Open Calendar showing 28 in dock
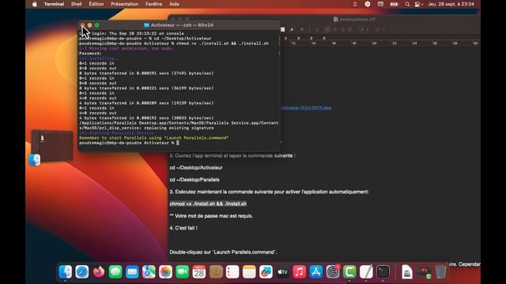Screen dimensions: 506x284 point(199,272)
